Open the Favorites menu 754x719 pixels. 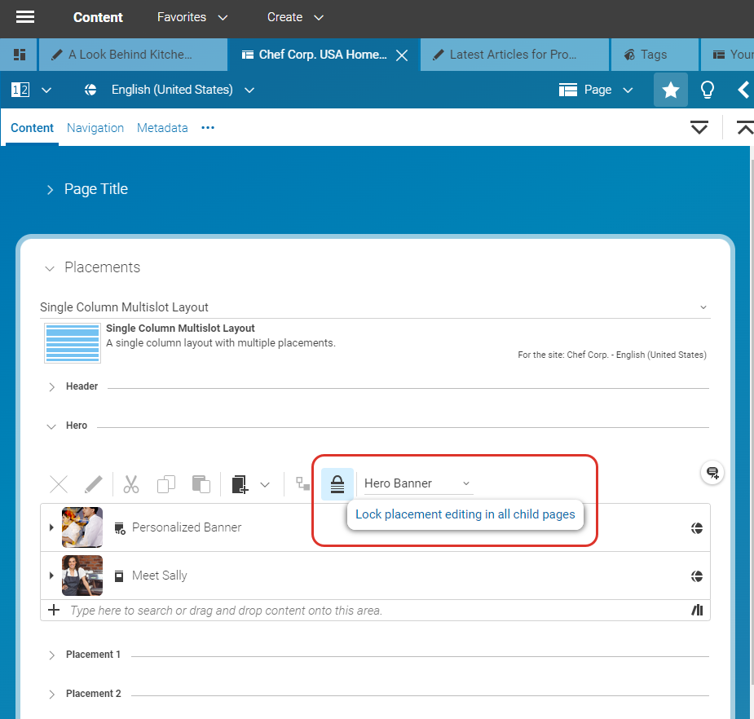point(192,17)
